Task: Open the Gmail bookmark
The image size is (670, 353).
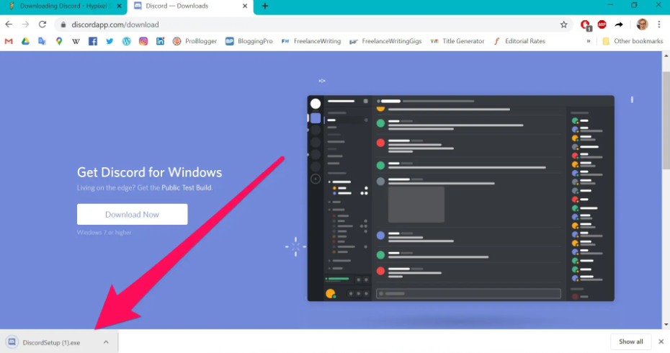Action: point(9,41)
